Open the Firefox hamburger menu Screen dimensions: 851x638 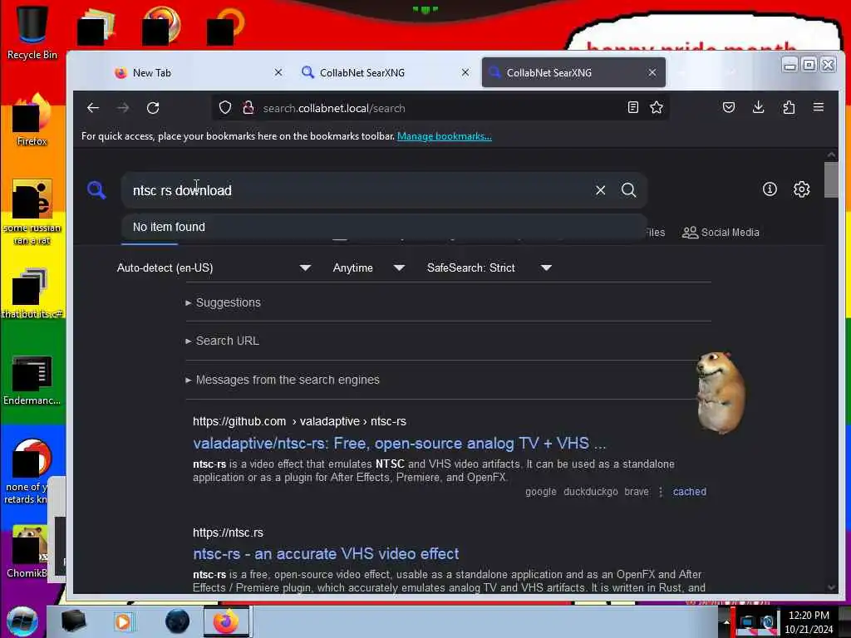[x=819, y=107]
